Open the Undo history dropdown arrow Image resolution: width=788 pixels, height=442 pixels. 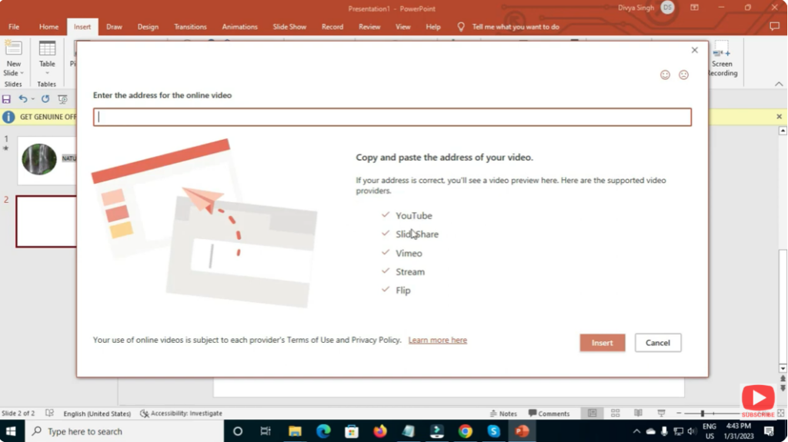tap(33, 99)
